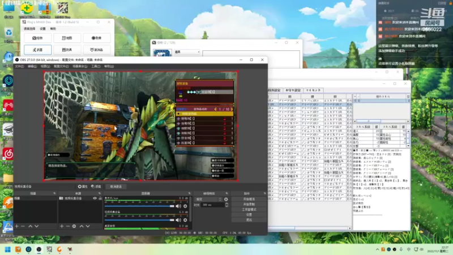Open the OBS 帮助 menu
Image resolution: width=453 pixels, height=255 pixels.
pos(109,66)
